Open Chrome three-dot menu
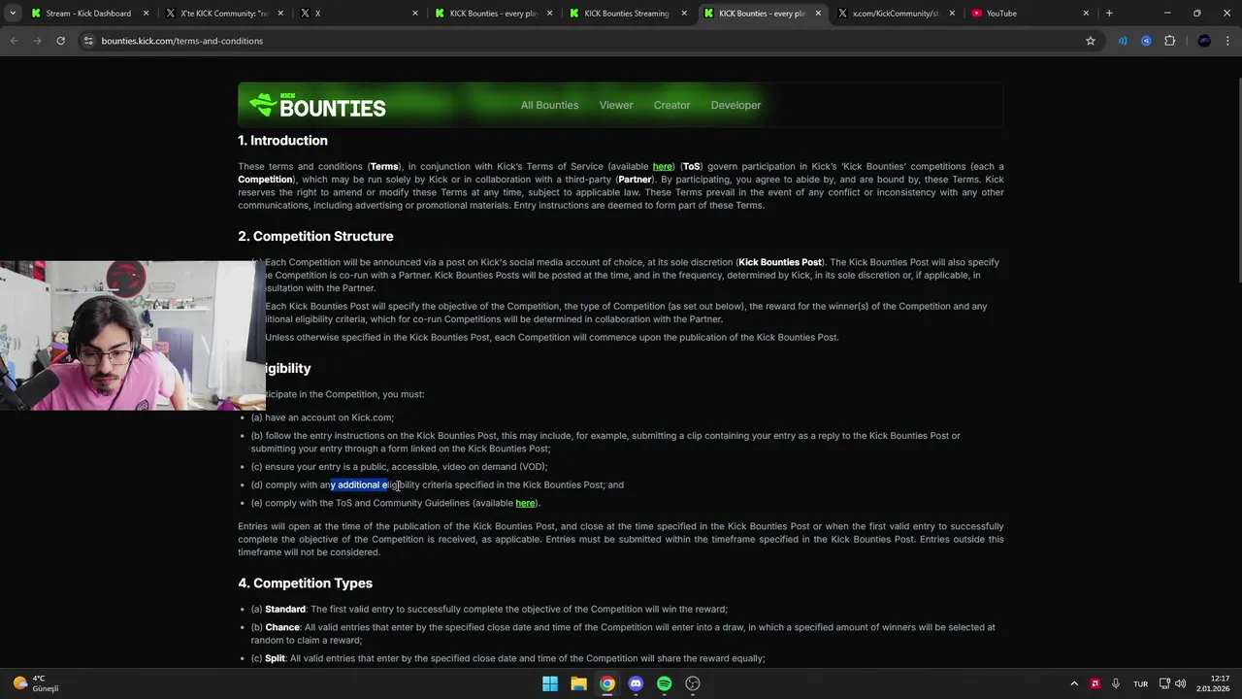The height and width of the screenshot is (699, 1242). point(1227,41)
